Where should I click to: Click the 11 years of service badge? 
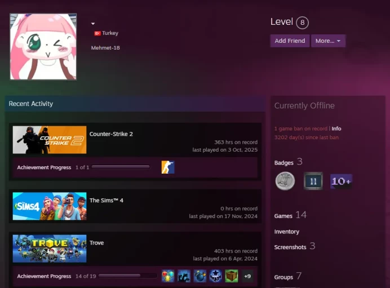[x=313, y=181]
